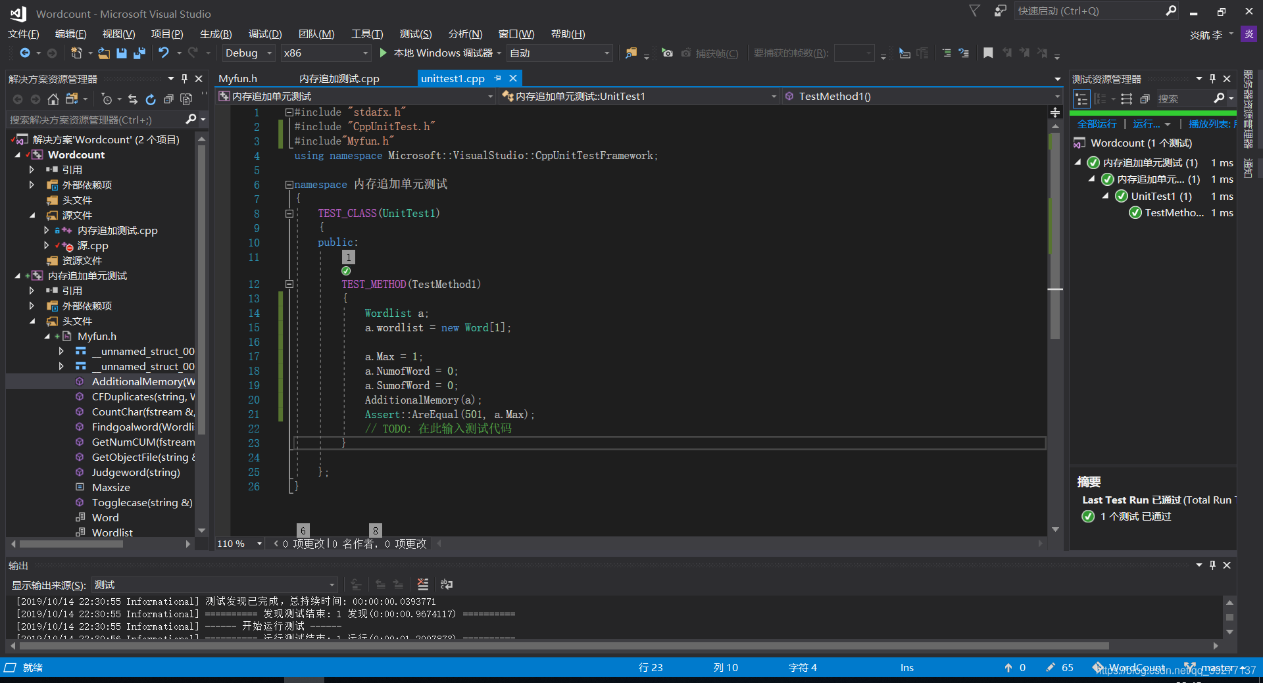
Task: Open the 生成(B) build menu
Action: click(216, 34)
